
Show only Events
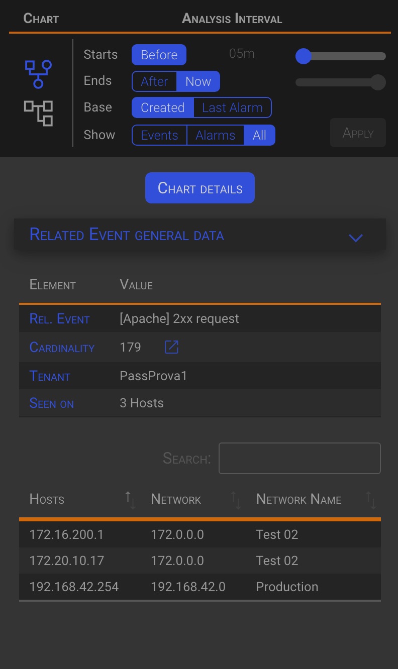[x=159, y=135]
